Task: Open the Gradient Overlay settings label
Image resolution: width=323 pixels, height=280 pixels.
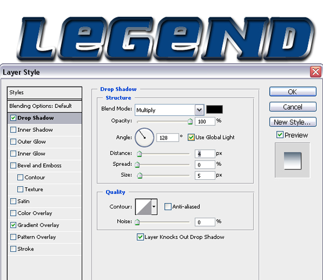Action: pos(38,225)
